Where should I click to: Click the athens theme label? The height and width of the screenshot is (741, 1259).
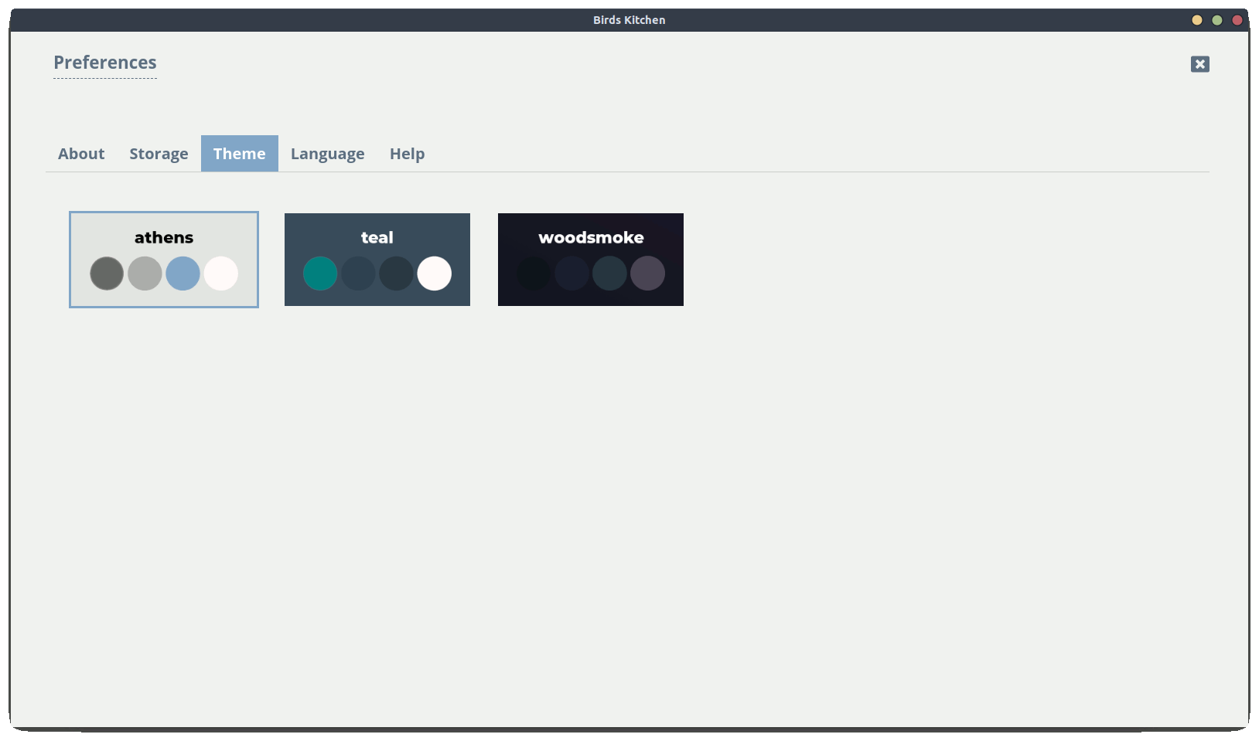pos(164,237)
